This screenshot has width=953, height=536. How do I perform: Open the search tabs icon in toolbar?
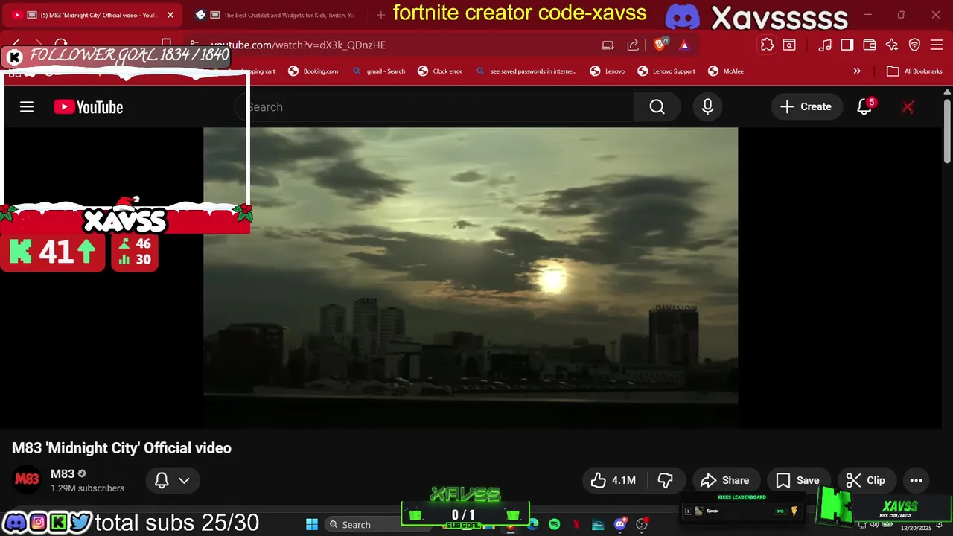789,45
